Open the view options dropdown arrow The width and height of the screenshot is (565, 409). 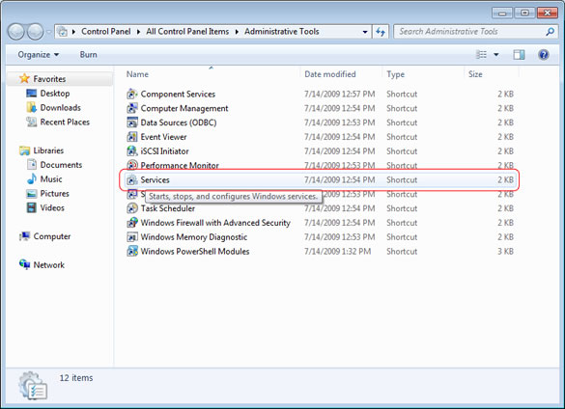[496, 55]
